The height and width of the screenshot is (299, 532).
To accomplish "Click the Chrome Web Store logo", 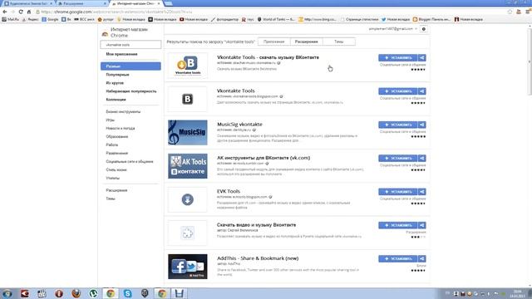I will coord(105,34).
